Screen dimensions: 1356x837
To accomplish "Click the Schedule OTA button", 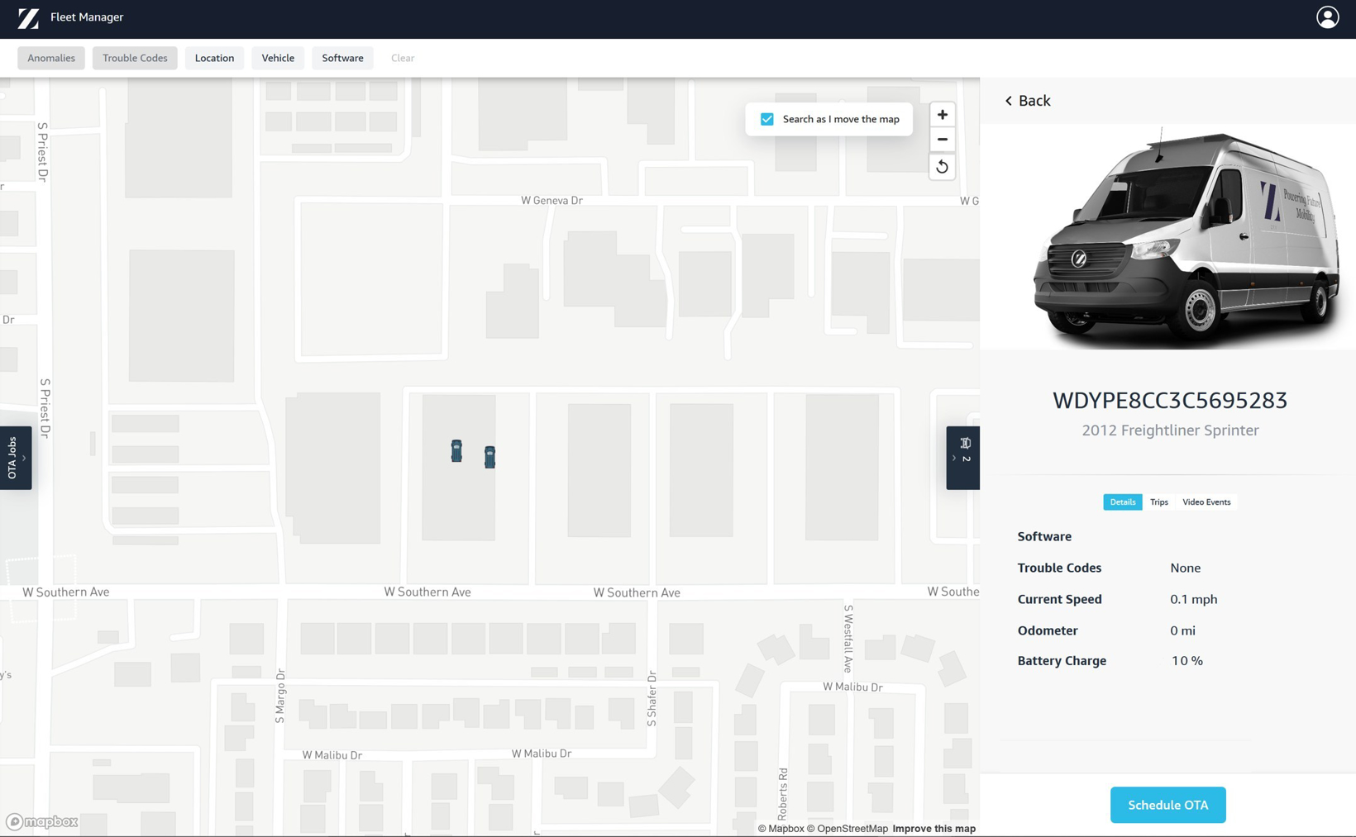I will point(1167,805).
